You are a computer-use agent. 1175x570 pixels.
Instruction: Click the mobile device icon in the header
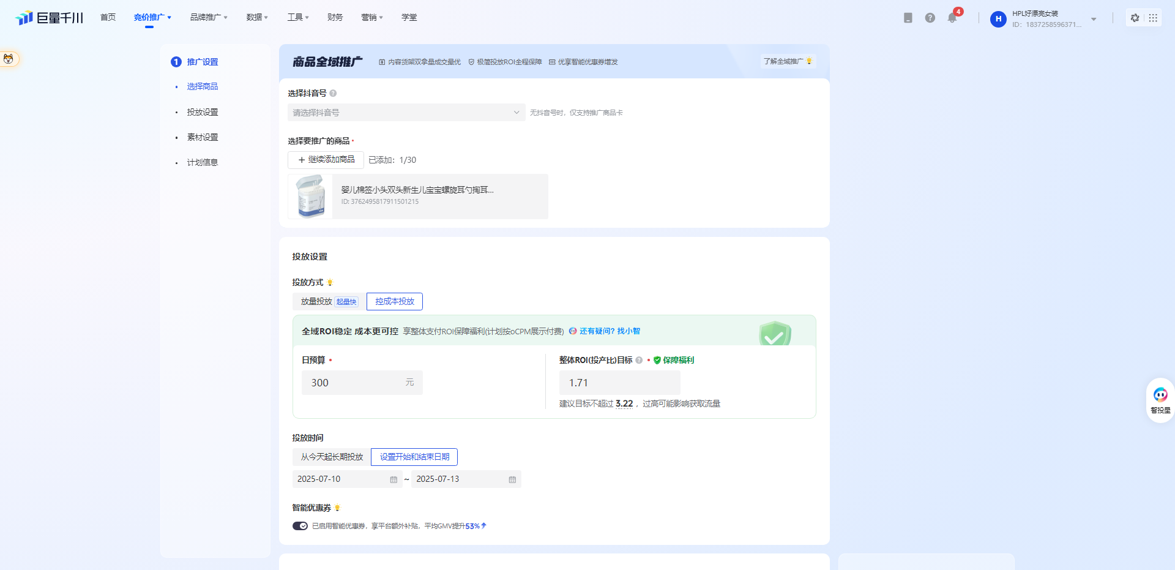pos(908,18)
